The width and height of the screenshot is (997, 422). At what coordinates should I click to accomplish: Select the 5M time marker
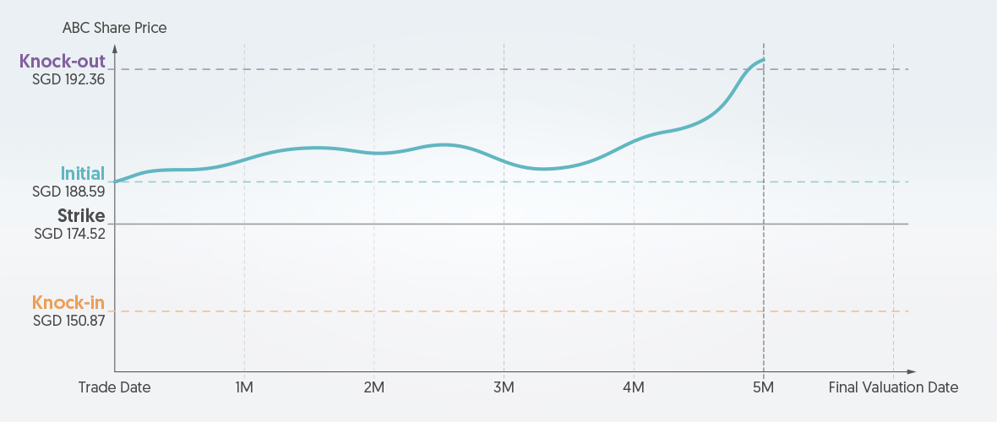pyautogui.click(x=763, y=387)
